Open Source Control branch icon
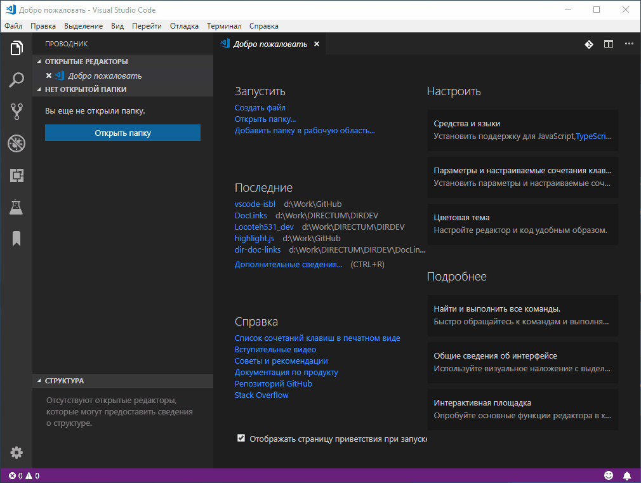The height and width of the screenshot is (483, 641). pos(17,111)
